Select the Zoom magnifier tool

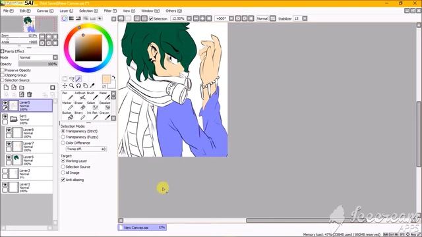pyautogui.click(x=72, y=86)
